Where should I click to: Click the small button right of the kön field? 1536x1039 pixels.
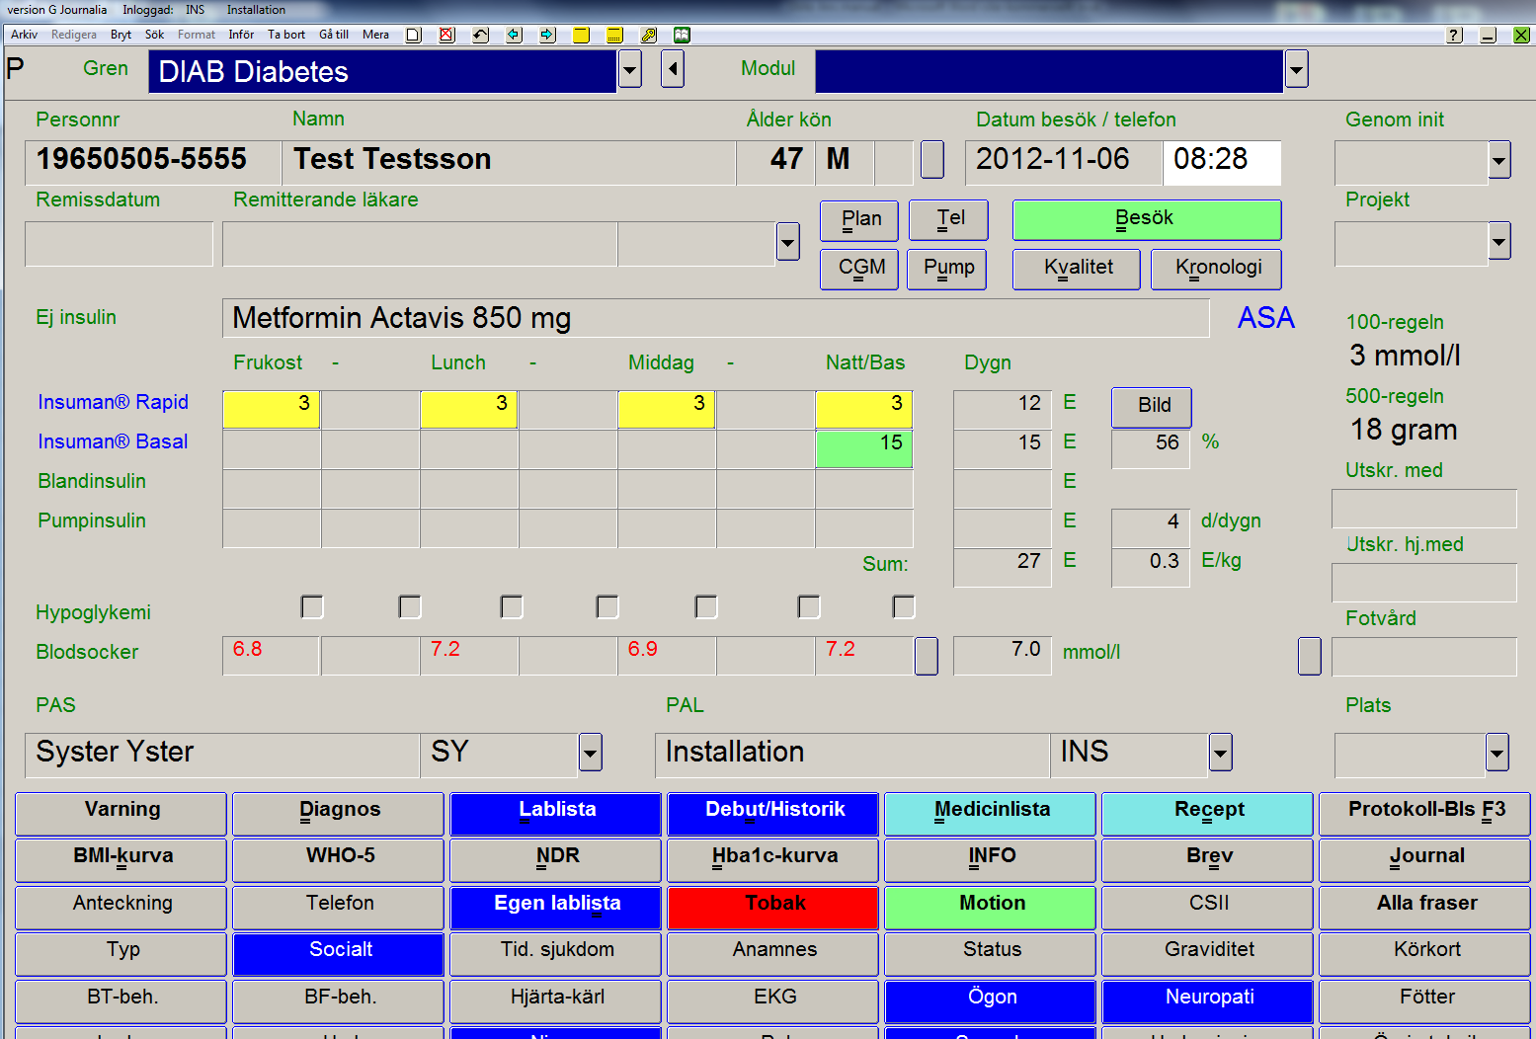tap(932, 159)
